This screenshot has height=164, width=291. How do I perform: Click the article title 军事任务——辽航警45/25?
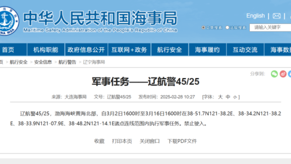click(146, 82)
